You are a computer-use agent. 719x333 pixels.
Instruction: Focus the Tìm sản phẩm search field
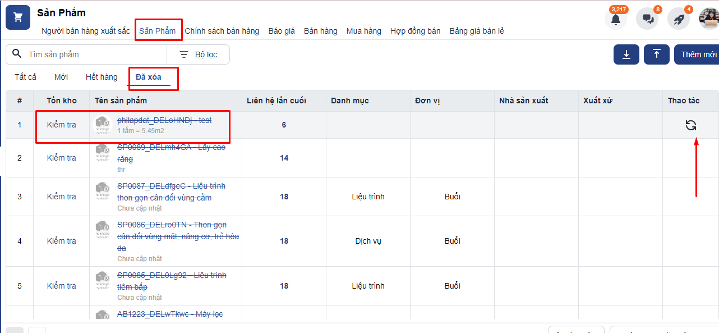coord(95,54)
